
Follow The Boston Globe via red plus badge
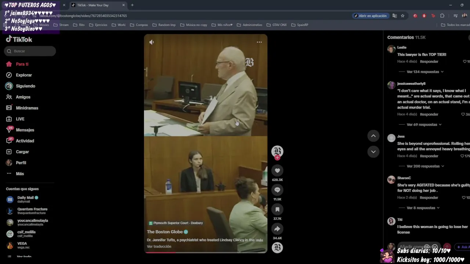(277, 158)
